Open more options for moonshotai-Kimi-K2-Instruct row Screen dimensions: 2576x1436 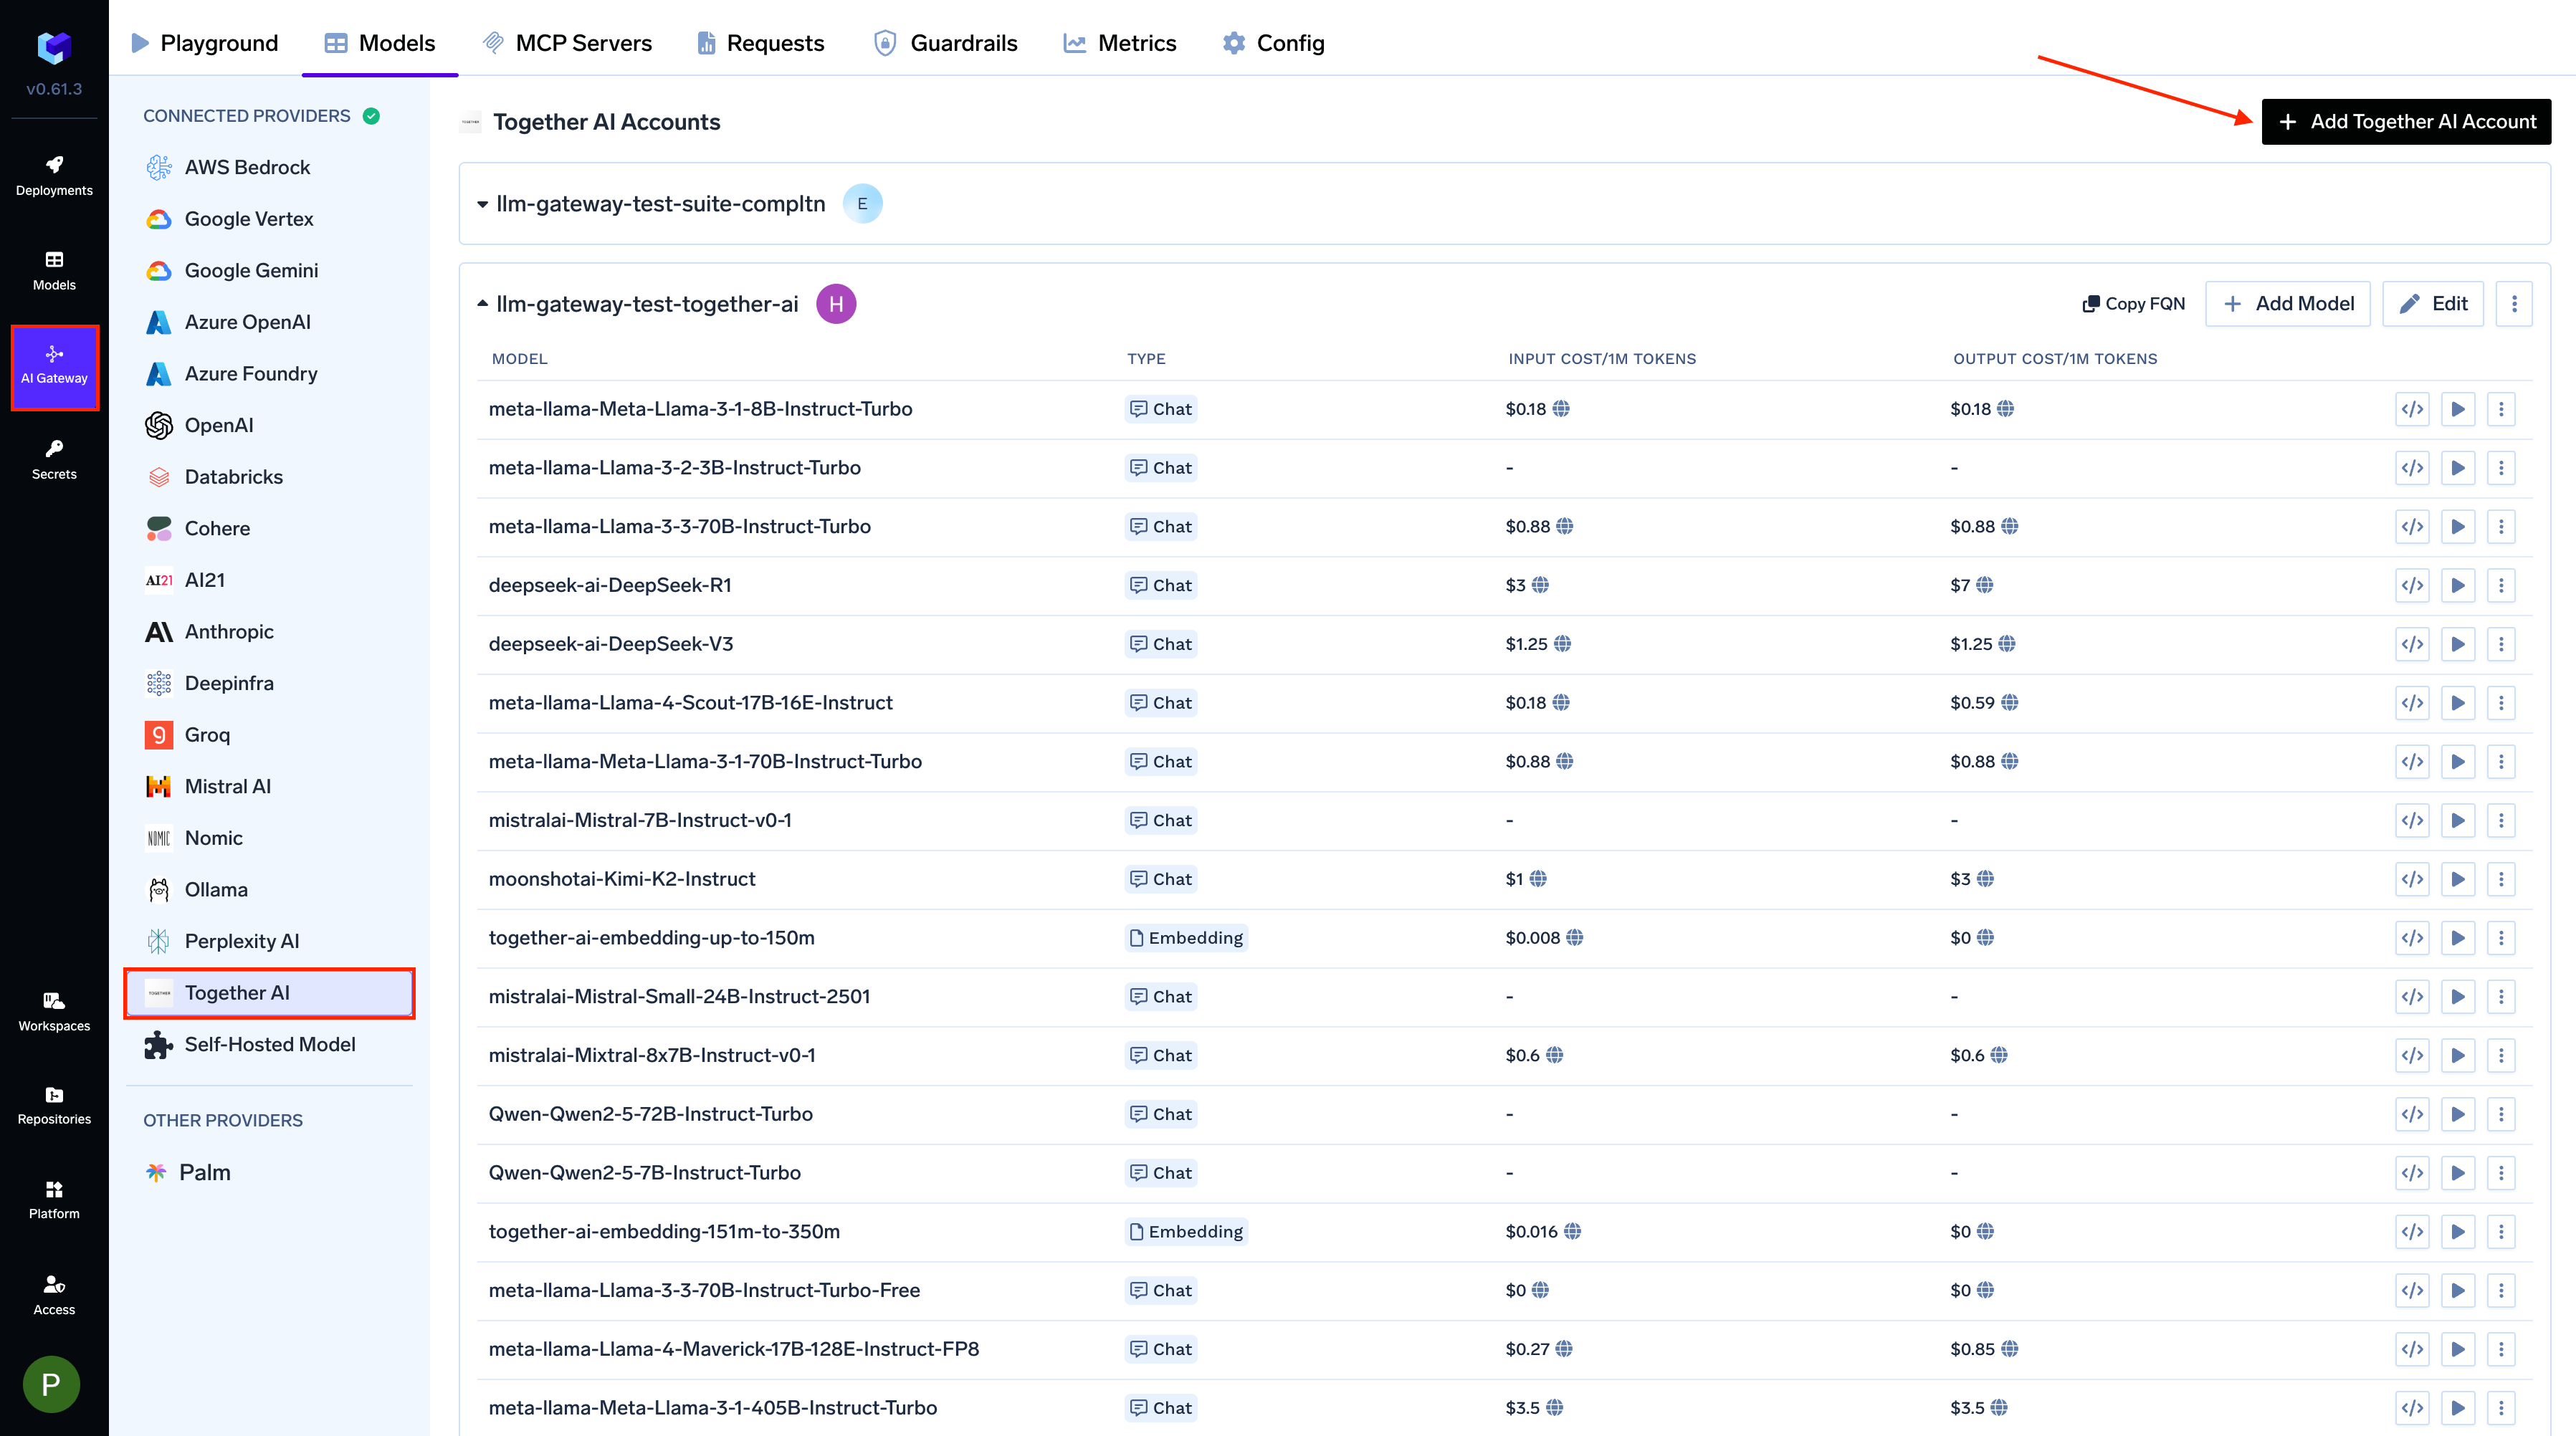click(x=2501, y=879)
